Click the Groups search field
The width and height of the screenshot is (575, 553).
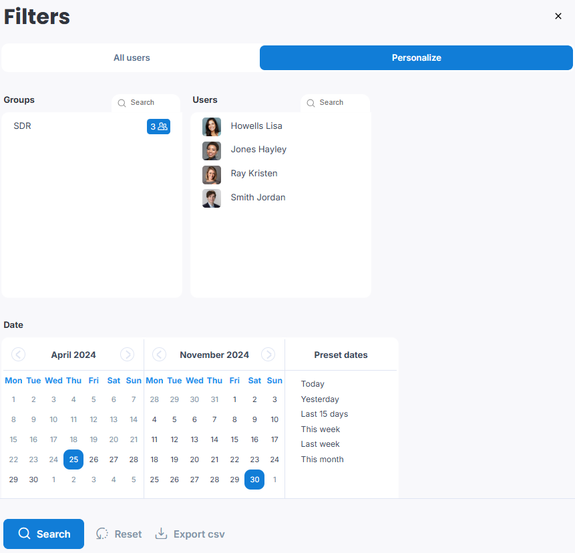click(146, 103)
